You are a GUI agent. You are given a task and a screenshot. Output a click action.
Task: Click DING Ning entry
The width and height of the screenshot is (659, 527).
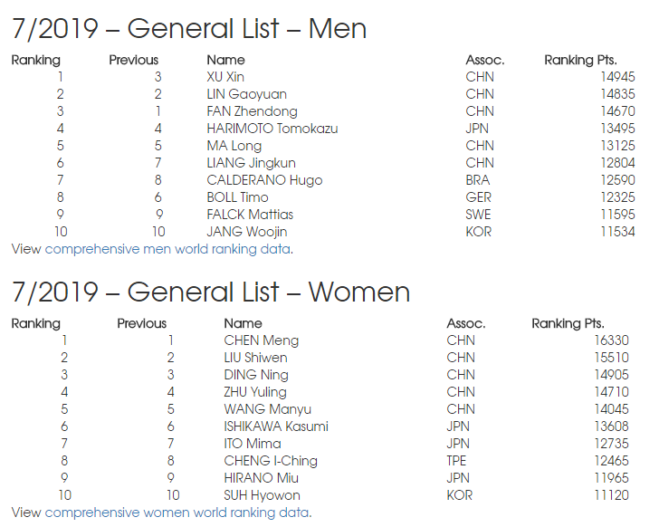(256, 375)
